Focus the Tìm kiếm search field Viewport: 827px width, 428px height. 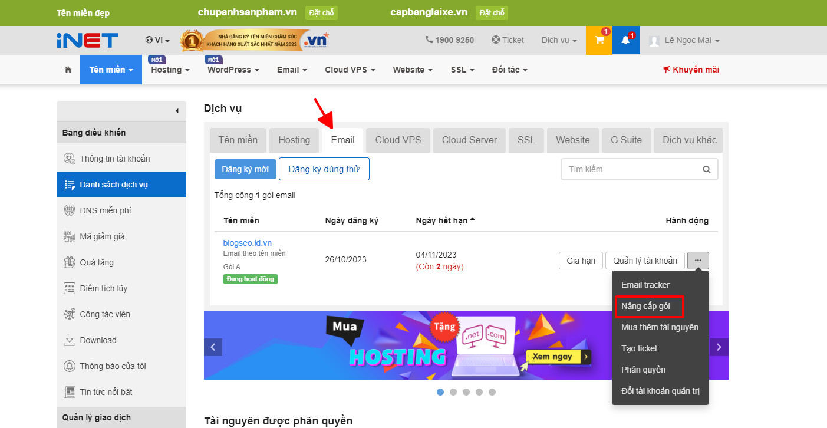tap(631, 169)
